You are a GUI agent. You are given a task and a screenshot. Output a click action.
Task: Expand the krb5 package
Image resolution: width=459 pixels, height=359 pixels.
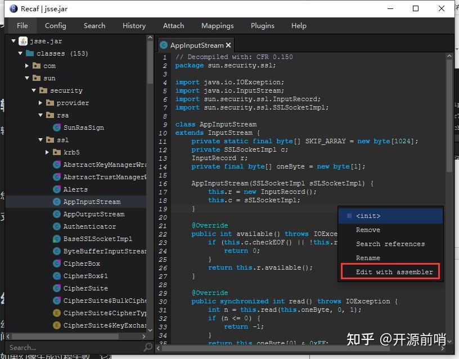(x=47, y=152)
